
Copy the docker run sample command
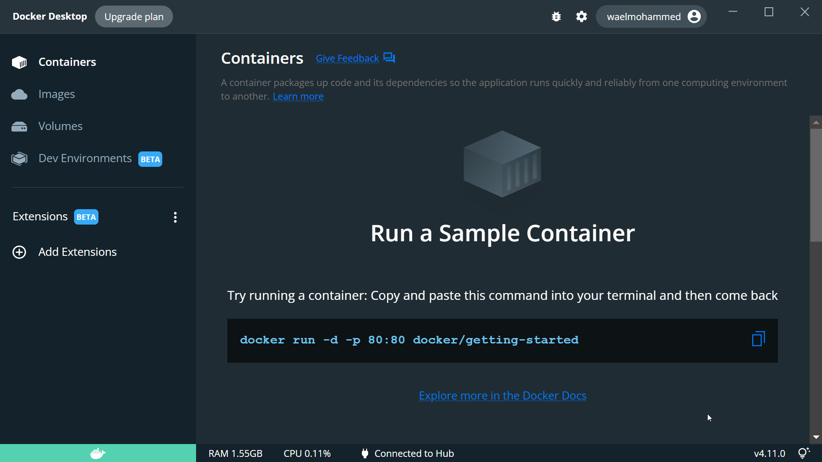pos(758,338)
